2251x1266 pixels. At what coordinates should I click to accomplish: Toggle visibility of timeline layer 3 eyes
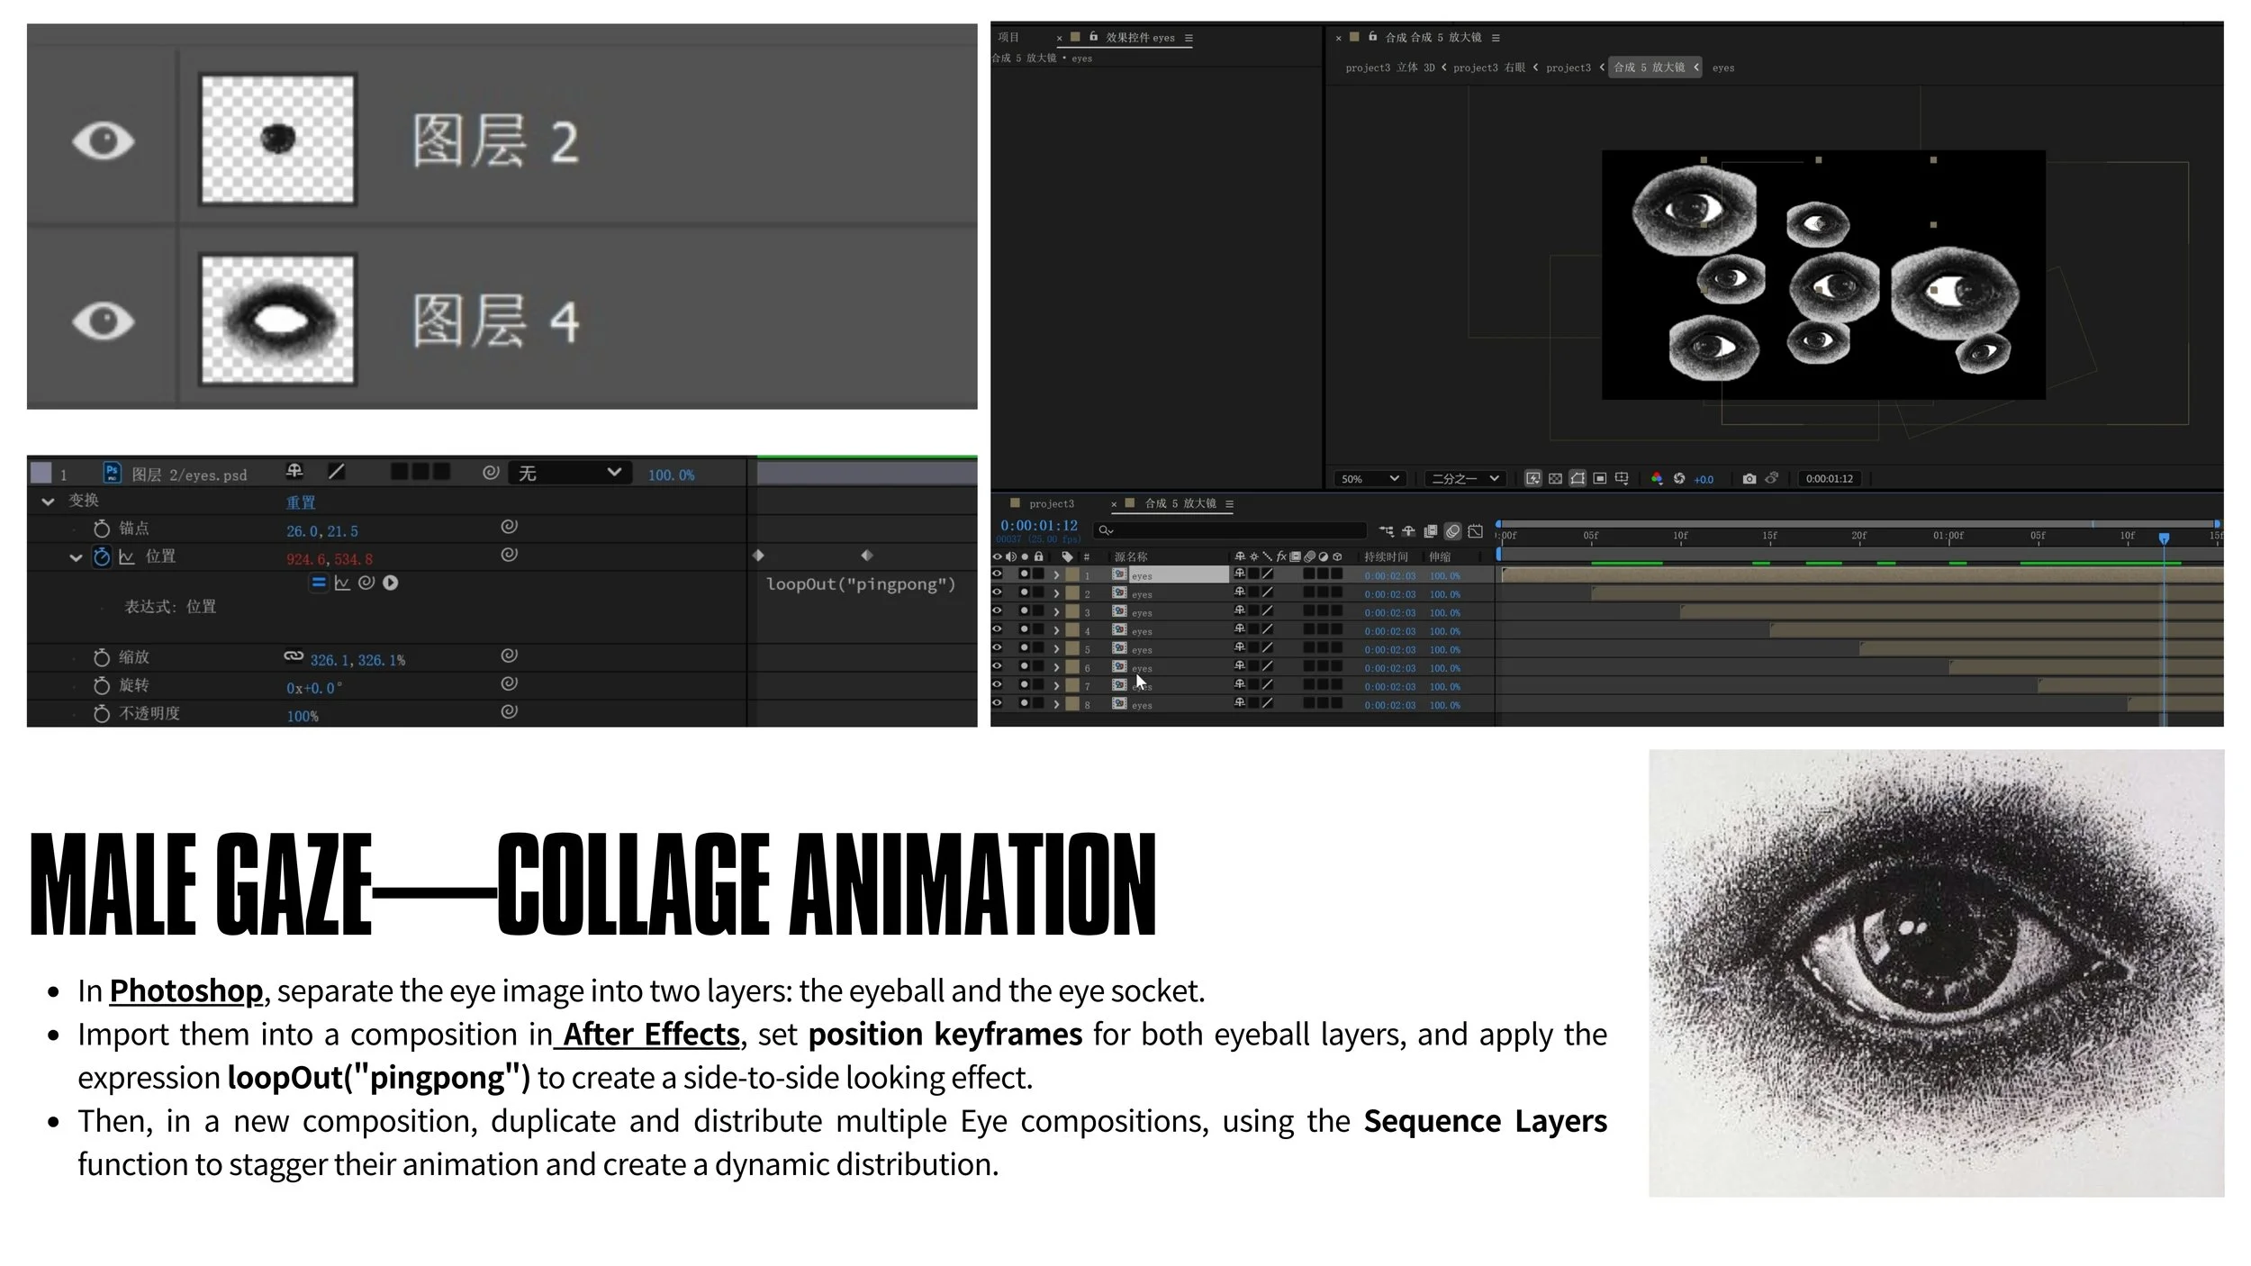coord(997,612)
